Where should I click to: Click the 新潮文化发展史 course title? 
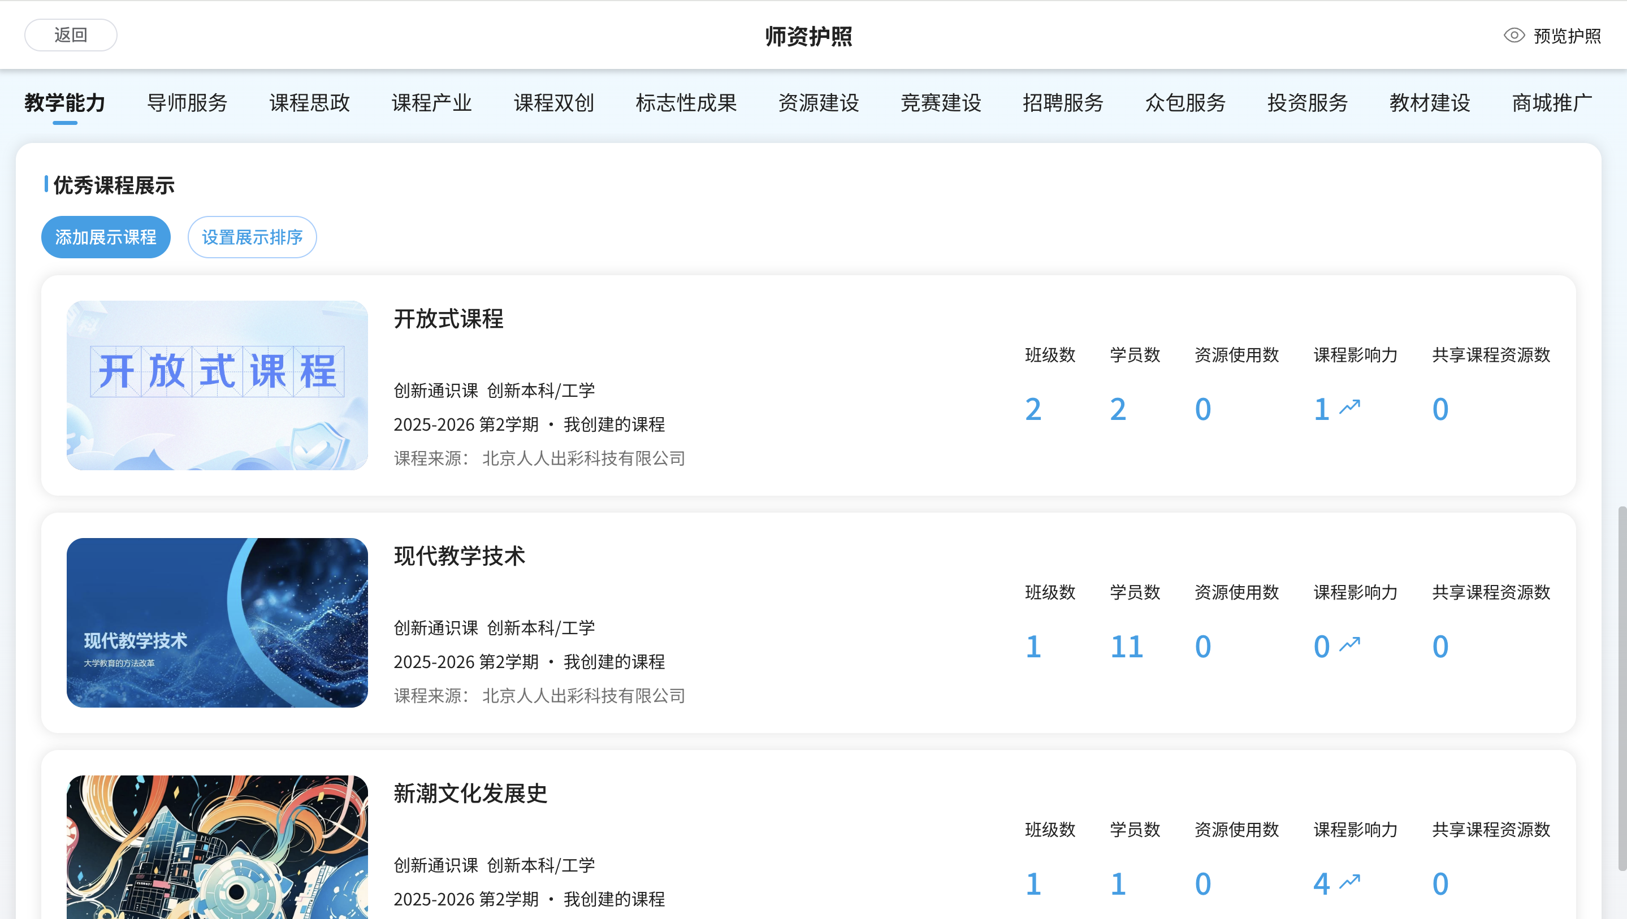470,794
